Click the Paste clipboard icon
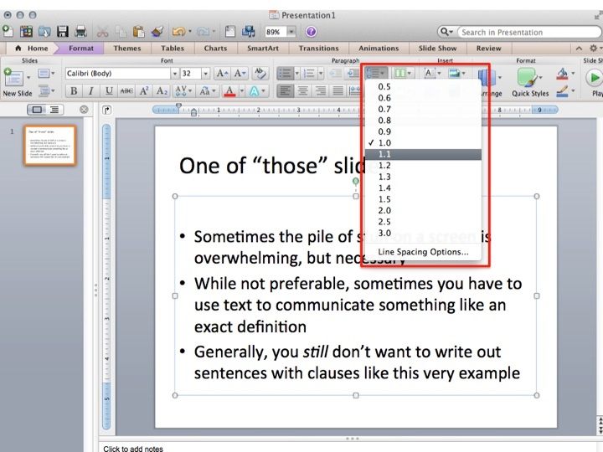Image resolution: width=603 pixels, height=452 pixels. tap(138, 32)
